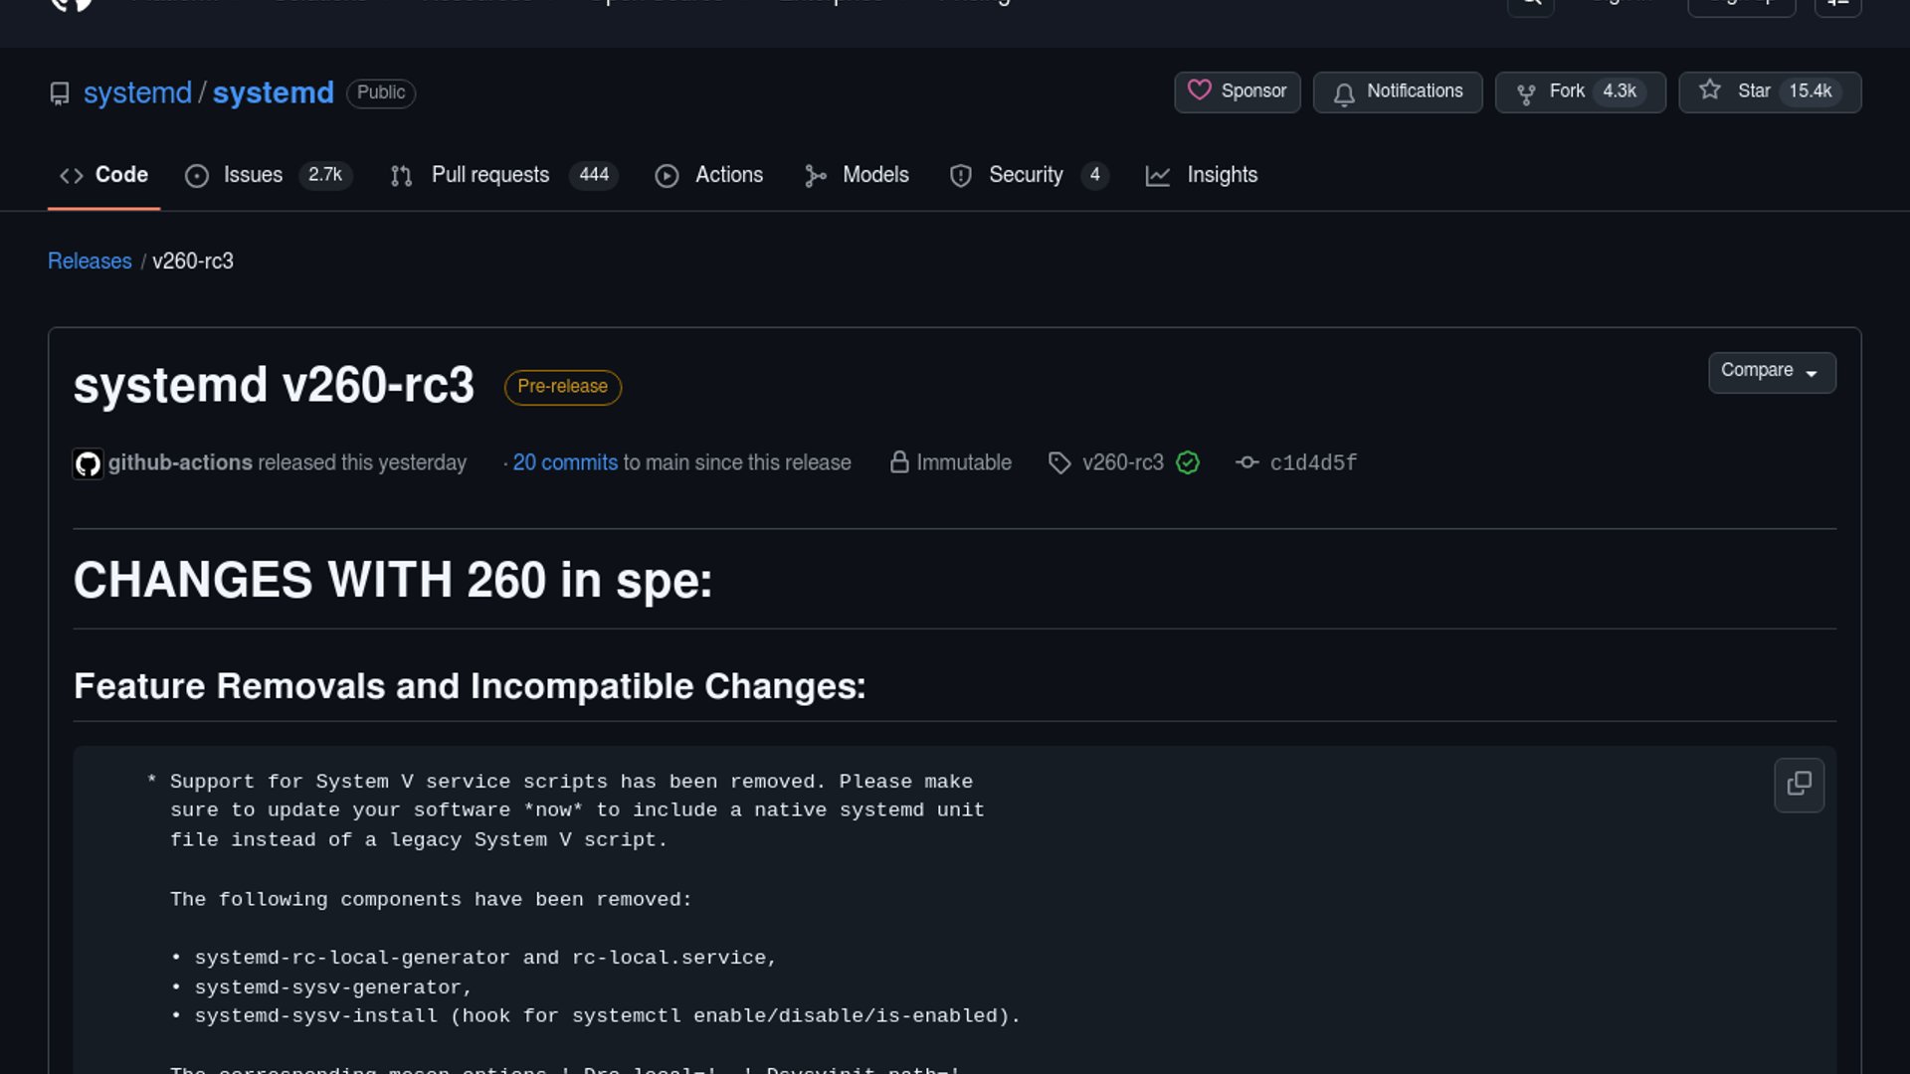This screenshot has width=1910, height=1074.
Task: Click the github-actions avatar icon
Action: 88,463
